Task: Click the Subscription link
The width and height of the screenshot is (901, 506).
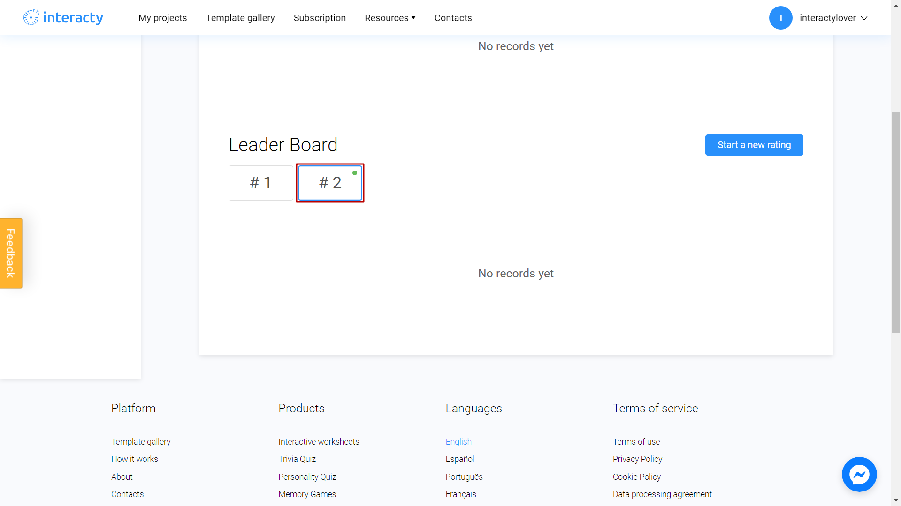Action: coord(319,17)
